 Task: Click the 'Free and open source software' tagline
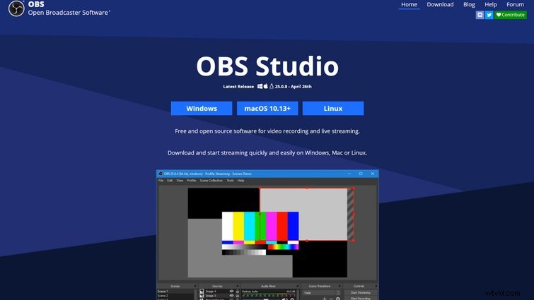267,131
